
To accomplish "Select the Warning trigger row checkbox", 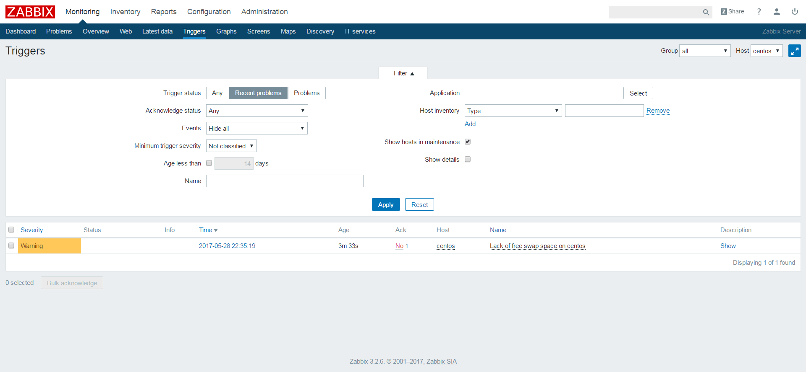I will 11,246.
